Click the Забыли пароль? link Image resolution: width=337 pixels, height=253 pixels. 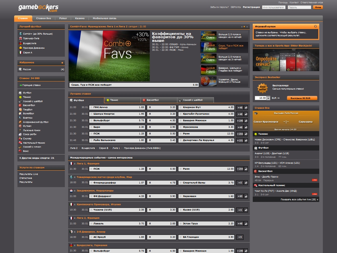[x=219, y=7]
